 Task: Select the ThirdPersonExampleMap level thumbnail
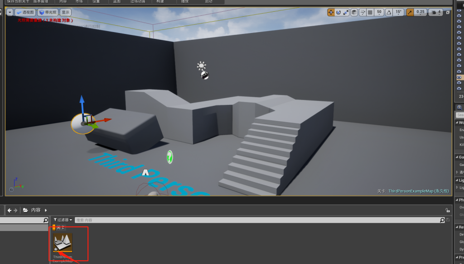click(x=63, y=242)
